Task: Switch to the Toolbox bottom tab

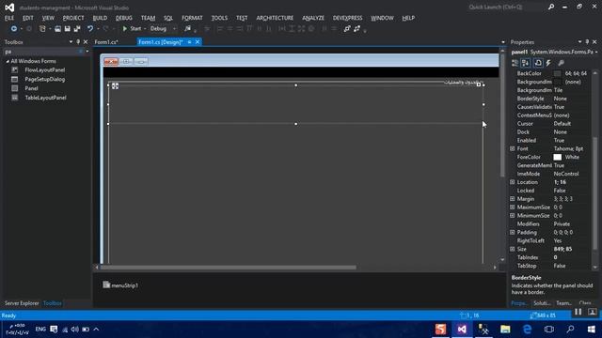Action: point(53,303)
